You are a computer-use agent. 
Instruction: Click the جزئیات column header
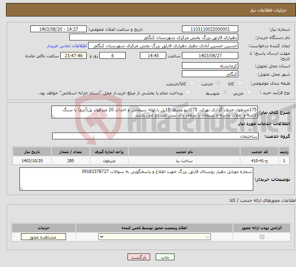point(44,228)
